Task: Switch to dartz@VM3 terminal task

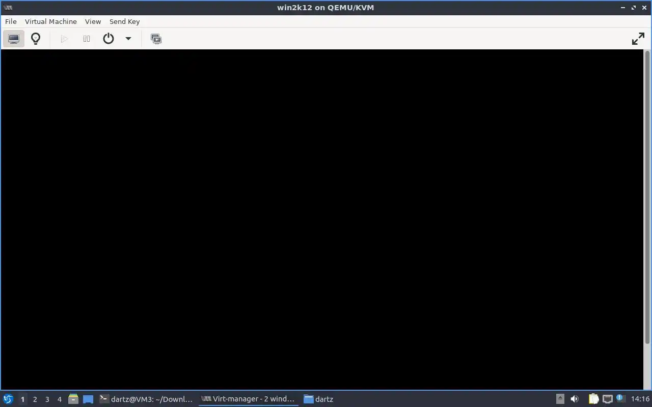Action: tap(146, 399)
